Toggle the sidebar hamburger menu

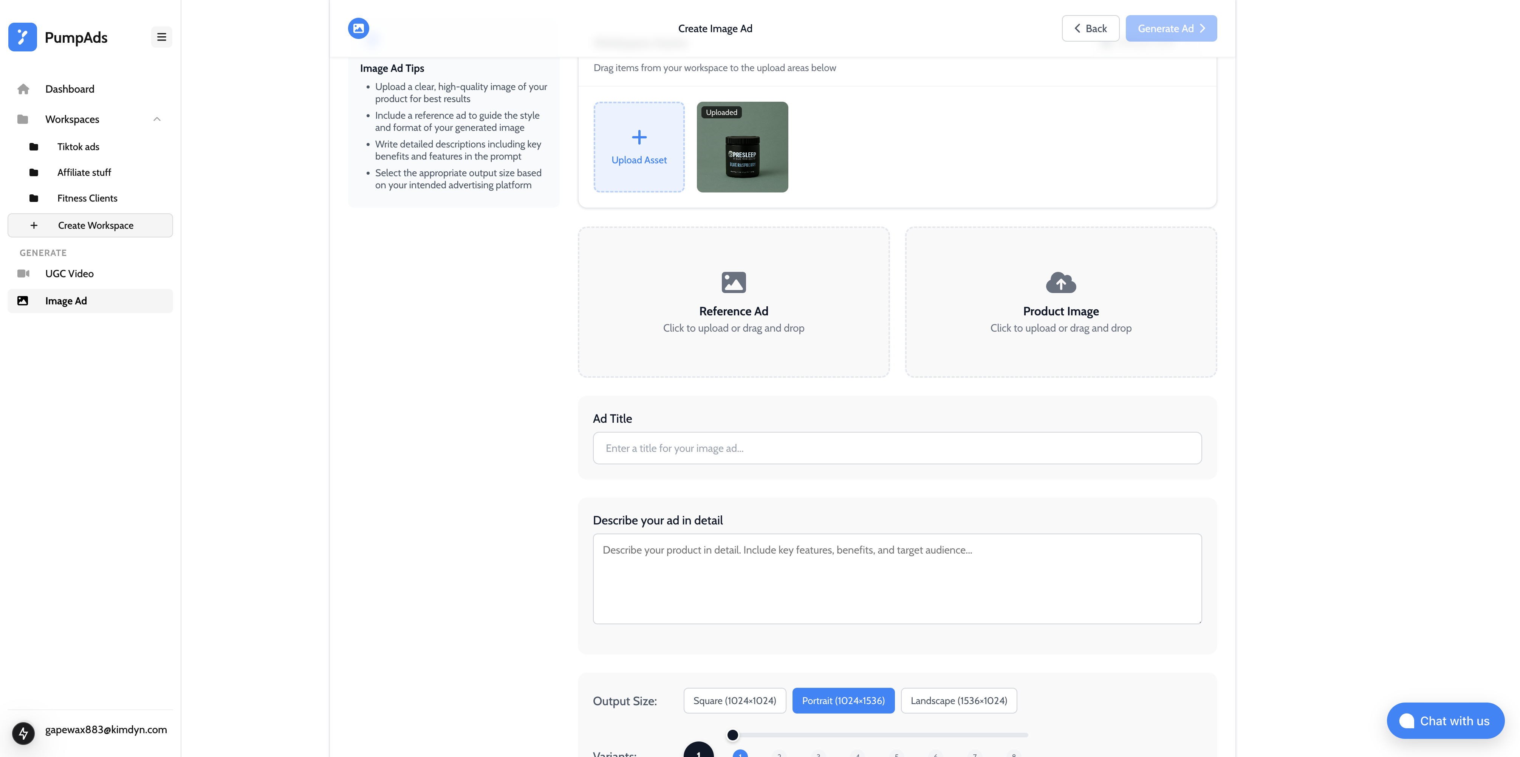click(161, 37)
